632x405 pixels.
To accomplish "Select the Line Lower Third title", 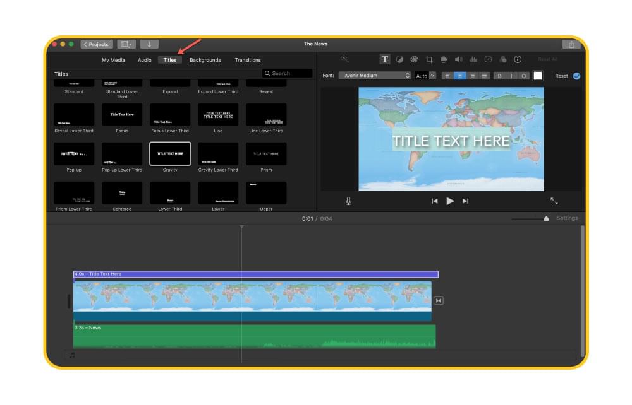I will pos(266,115).
